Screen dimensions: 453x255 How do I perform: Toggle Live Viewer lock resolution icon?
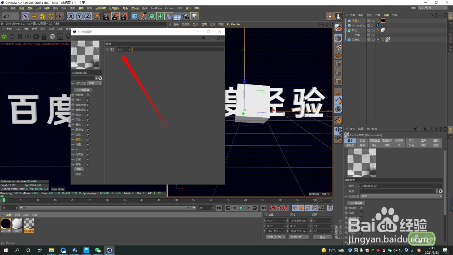pos(44,37)
